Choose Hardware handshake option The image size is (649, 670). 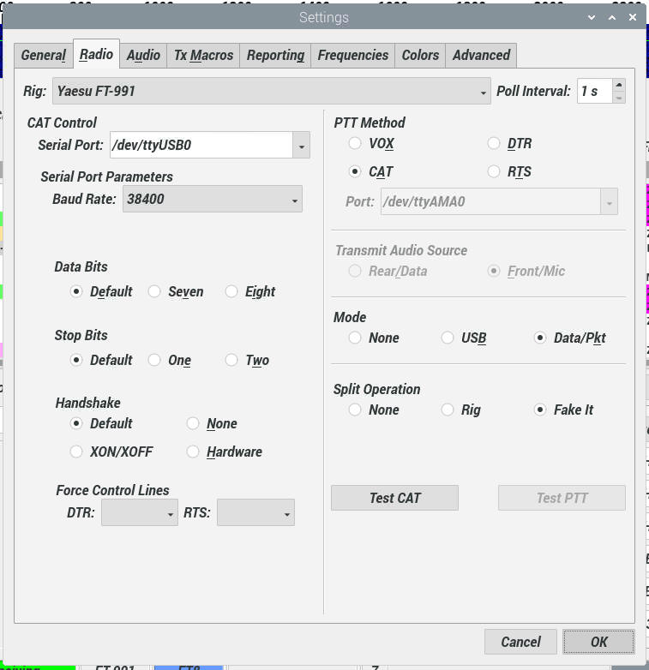coord(193,452)
